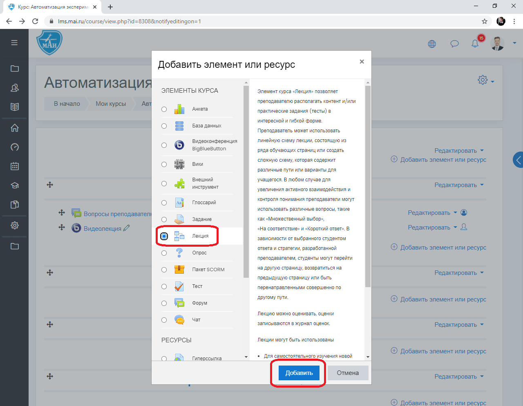
Task: Click the sidebar participants icon
Action: coord(15,88)
